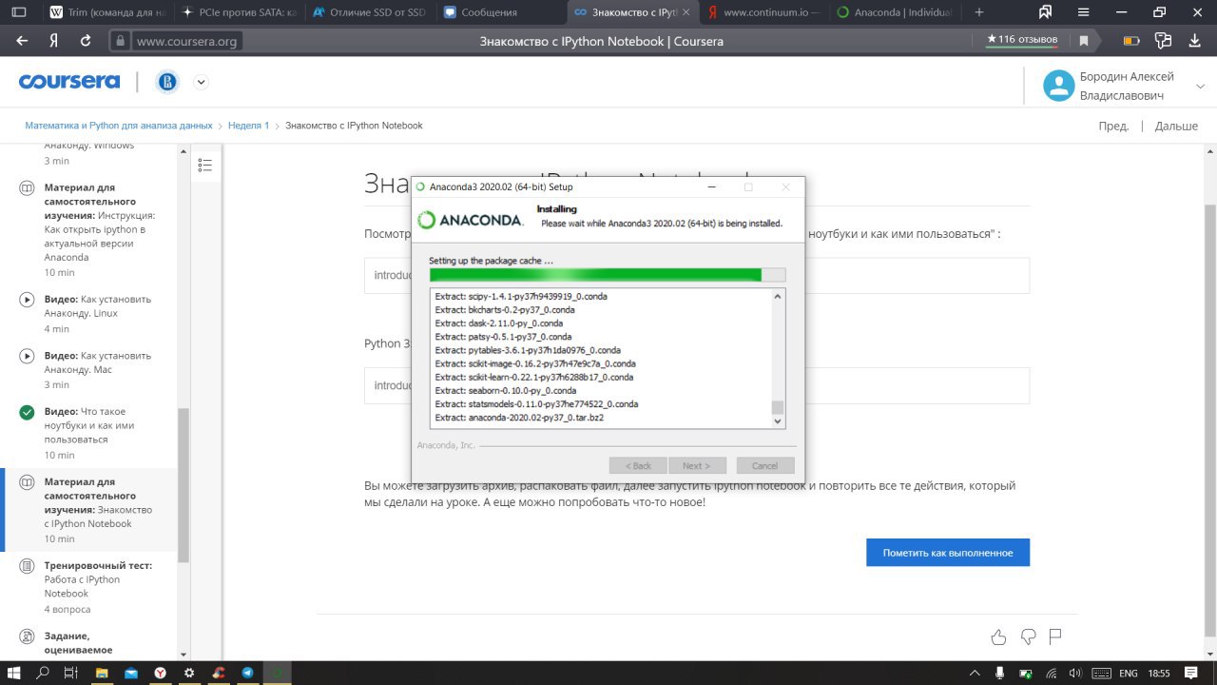Click the Anaconda install progress bar
The height and width of the screenshot is (685, 1217).
tap(608, 275)
